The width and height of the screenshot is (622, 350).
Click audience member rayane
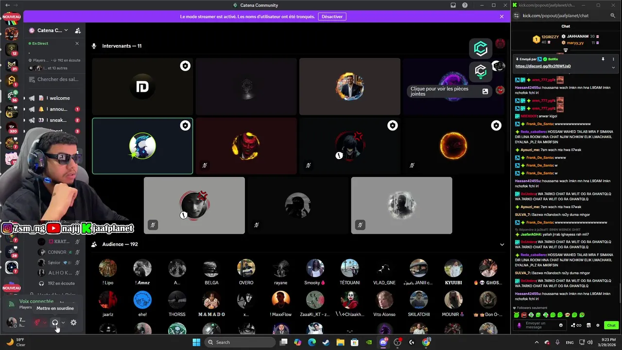tap(280, 272)
